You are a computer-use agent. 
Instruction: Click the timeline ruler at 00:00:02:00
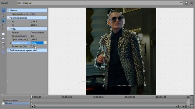[98, 97]
